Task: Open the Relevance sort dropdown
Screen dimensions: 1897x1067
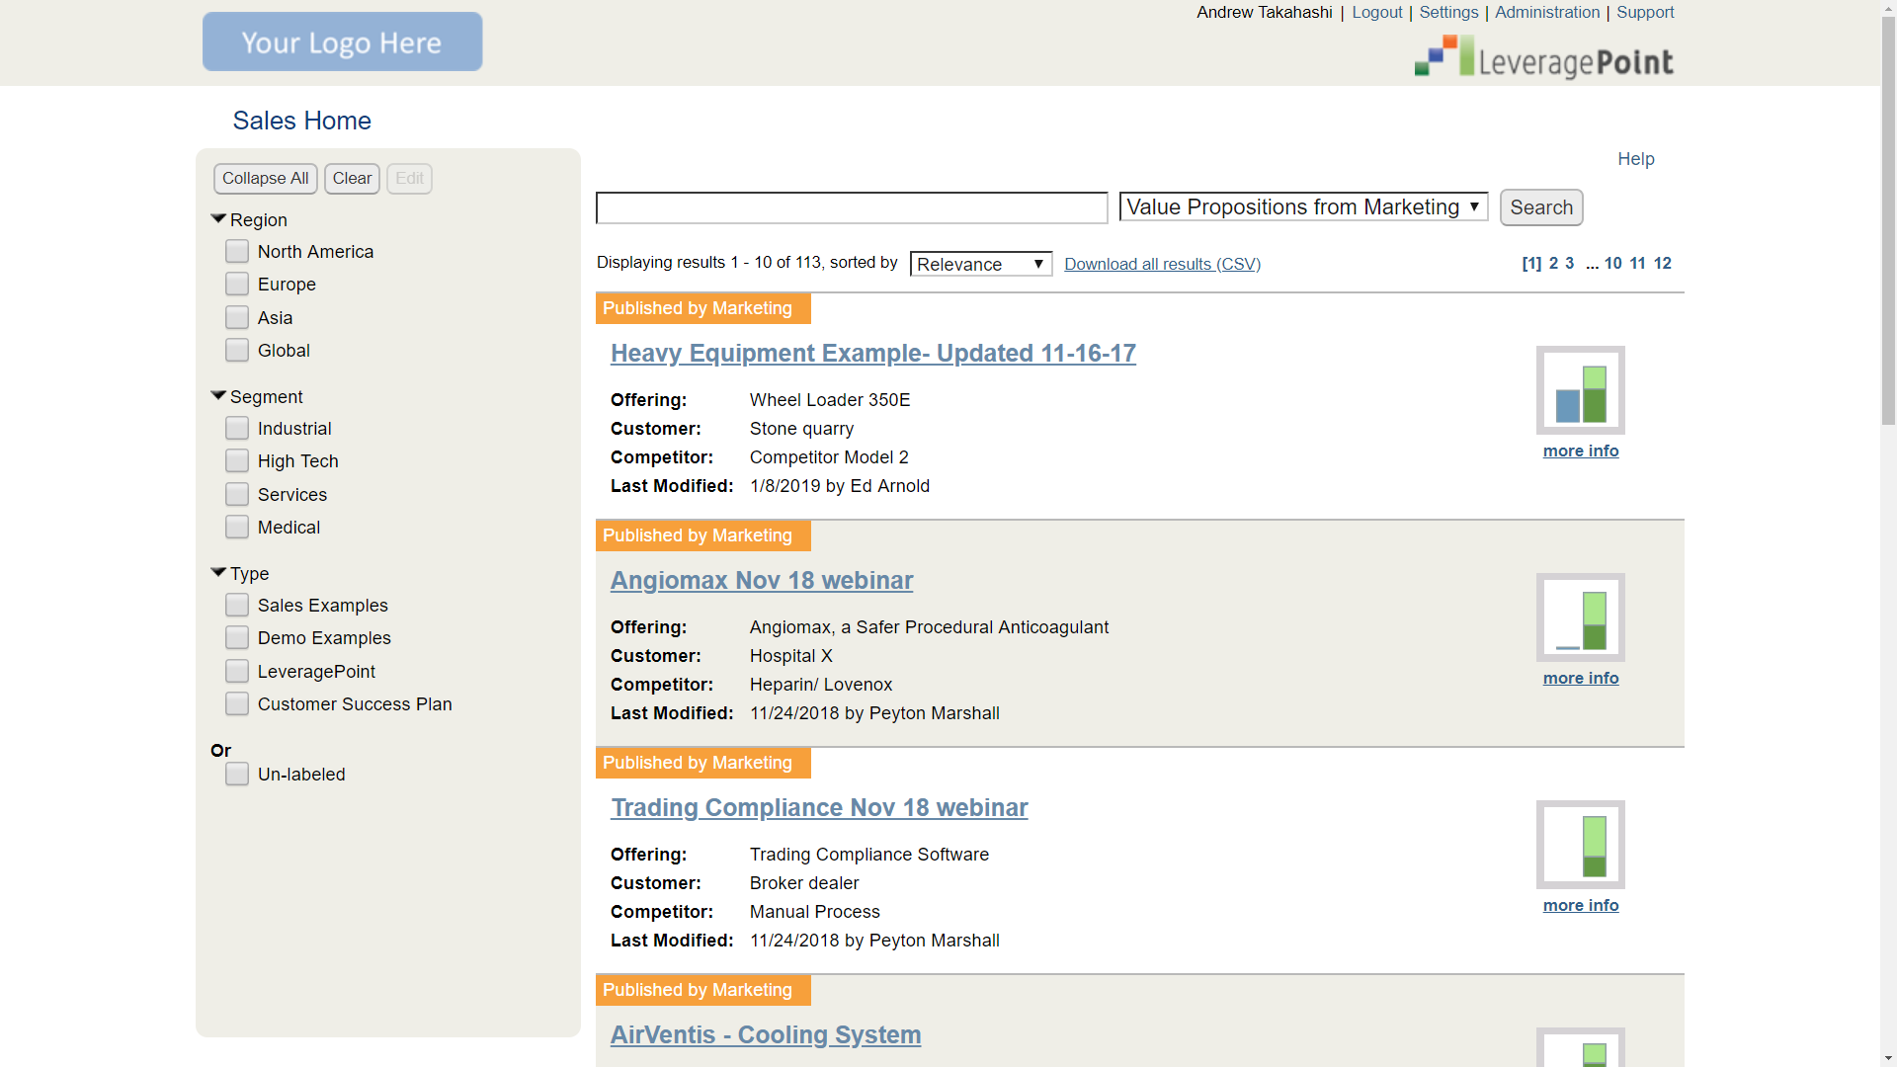Action: 980,264
